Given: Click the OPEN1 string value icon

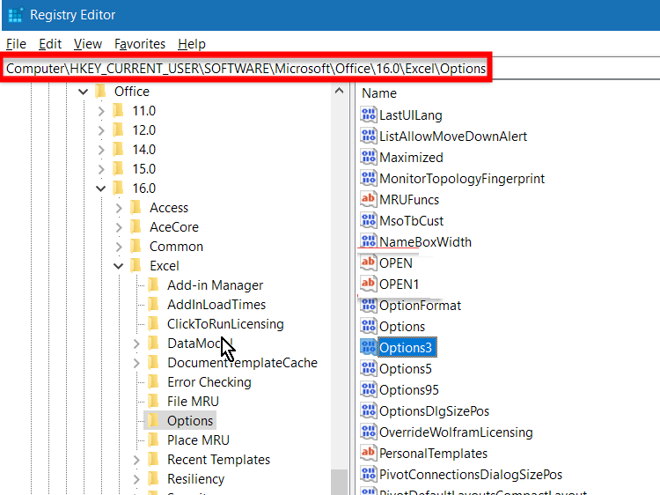Looking at the screenshot, I should coord(369,284).
